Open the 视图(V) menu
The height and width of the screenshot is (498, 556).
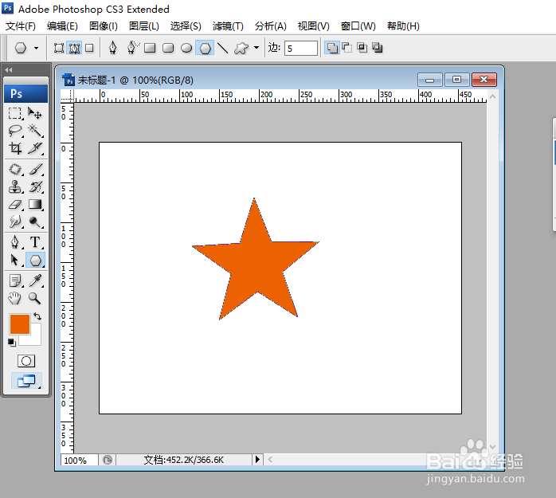(x=314, y=26)
